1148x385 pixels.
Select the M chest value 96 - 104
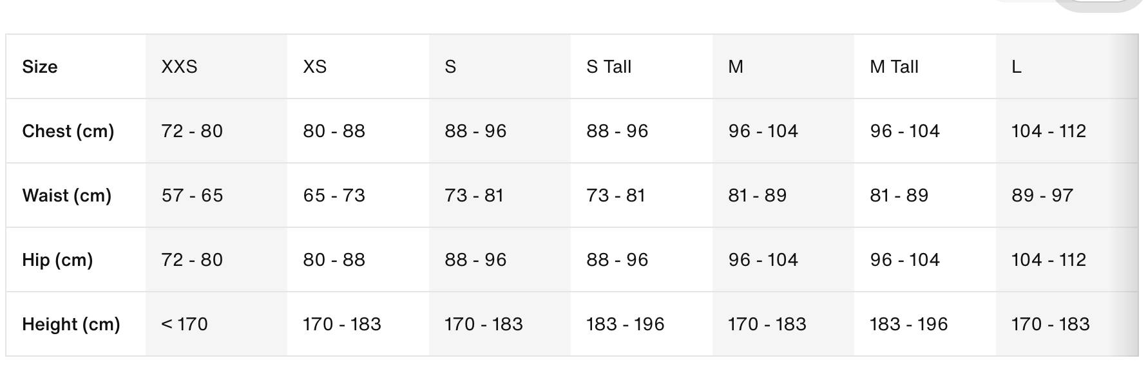click(x=763, y=131)
